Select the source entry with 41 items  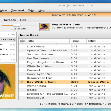pyautogui.click(x=8, y=49)
